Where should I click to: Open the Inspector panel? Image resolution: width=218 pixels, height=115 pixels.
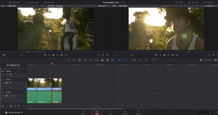pyautogui.click(x=209, y=2)
